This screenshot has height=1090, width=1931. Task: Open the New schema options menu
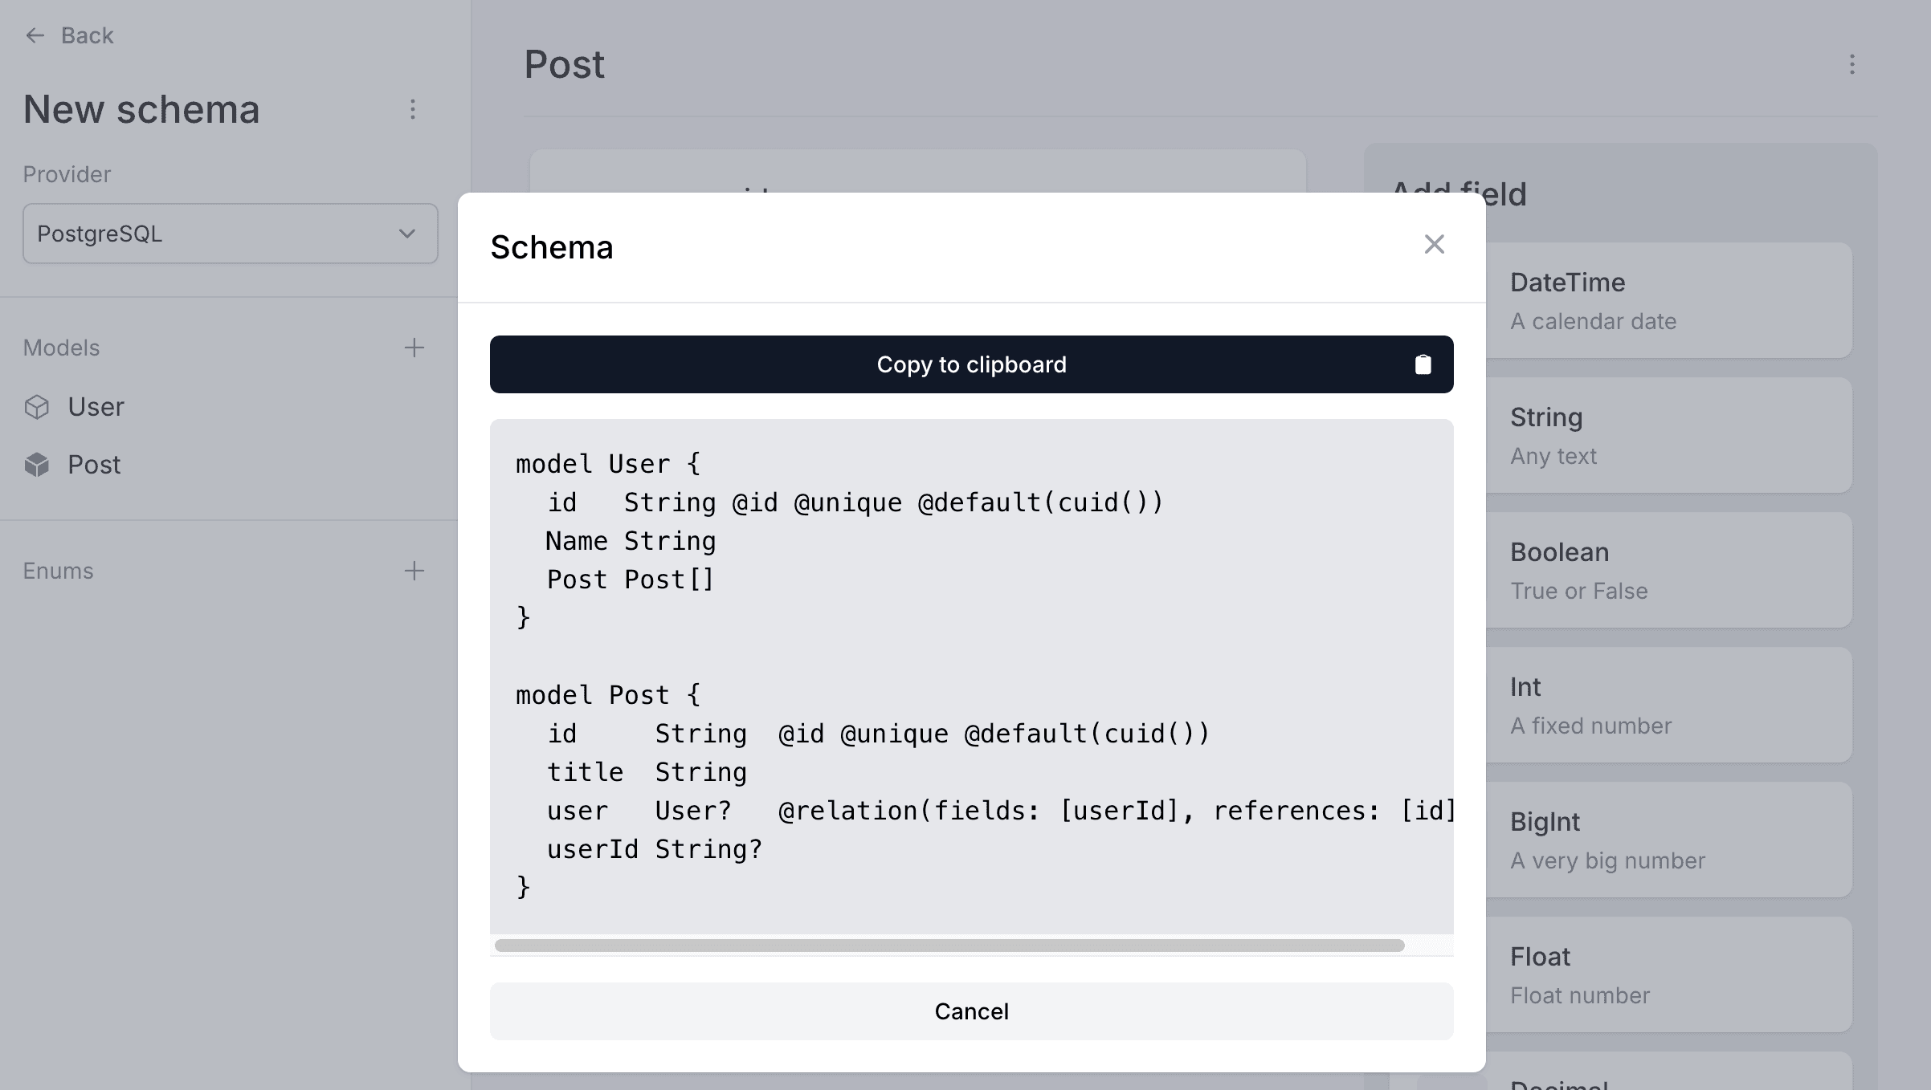pyautogui.click(x=413, y=109)
